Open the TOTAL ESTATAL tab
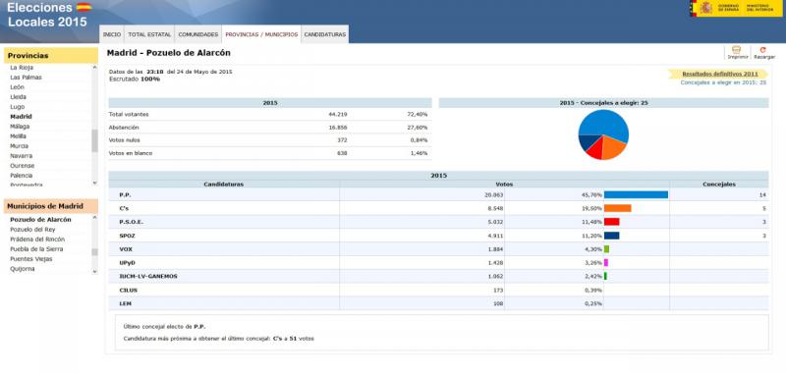786x373 pixels. [x=149, y=34]
